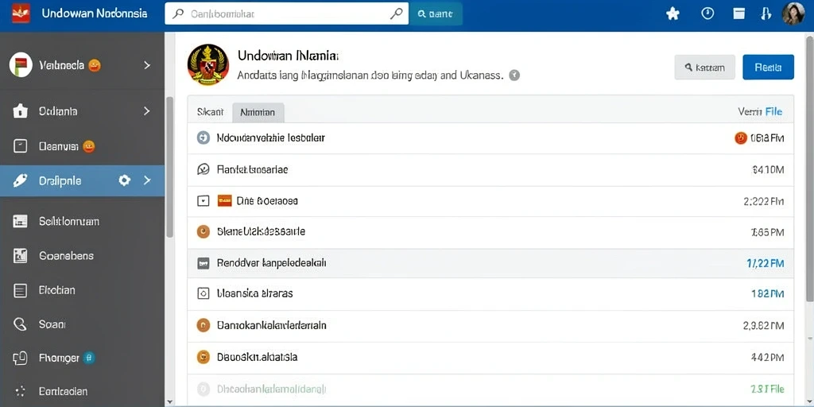Click the 1:82 PM time link
The width and height of the screenshot is (814, 407).
(x=767, y=294)
